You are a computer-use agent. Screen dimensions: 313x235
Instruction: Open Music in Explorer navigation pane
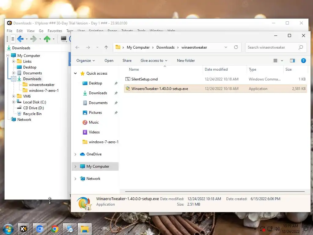94,122
